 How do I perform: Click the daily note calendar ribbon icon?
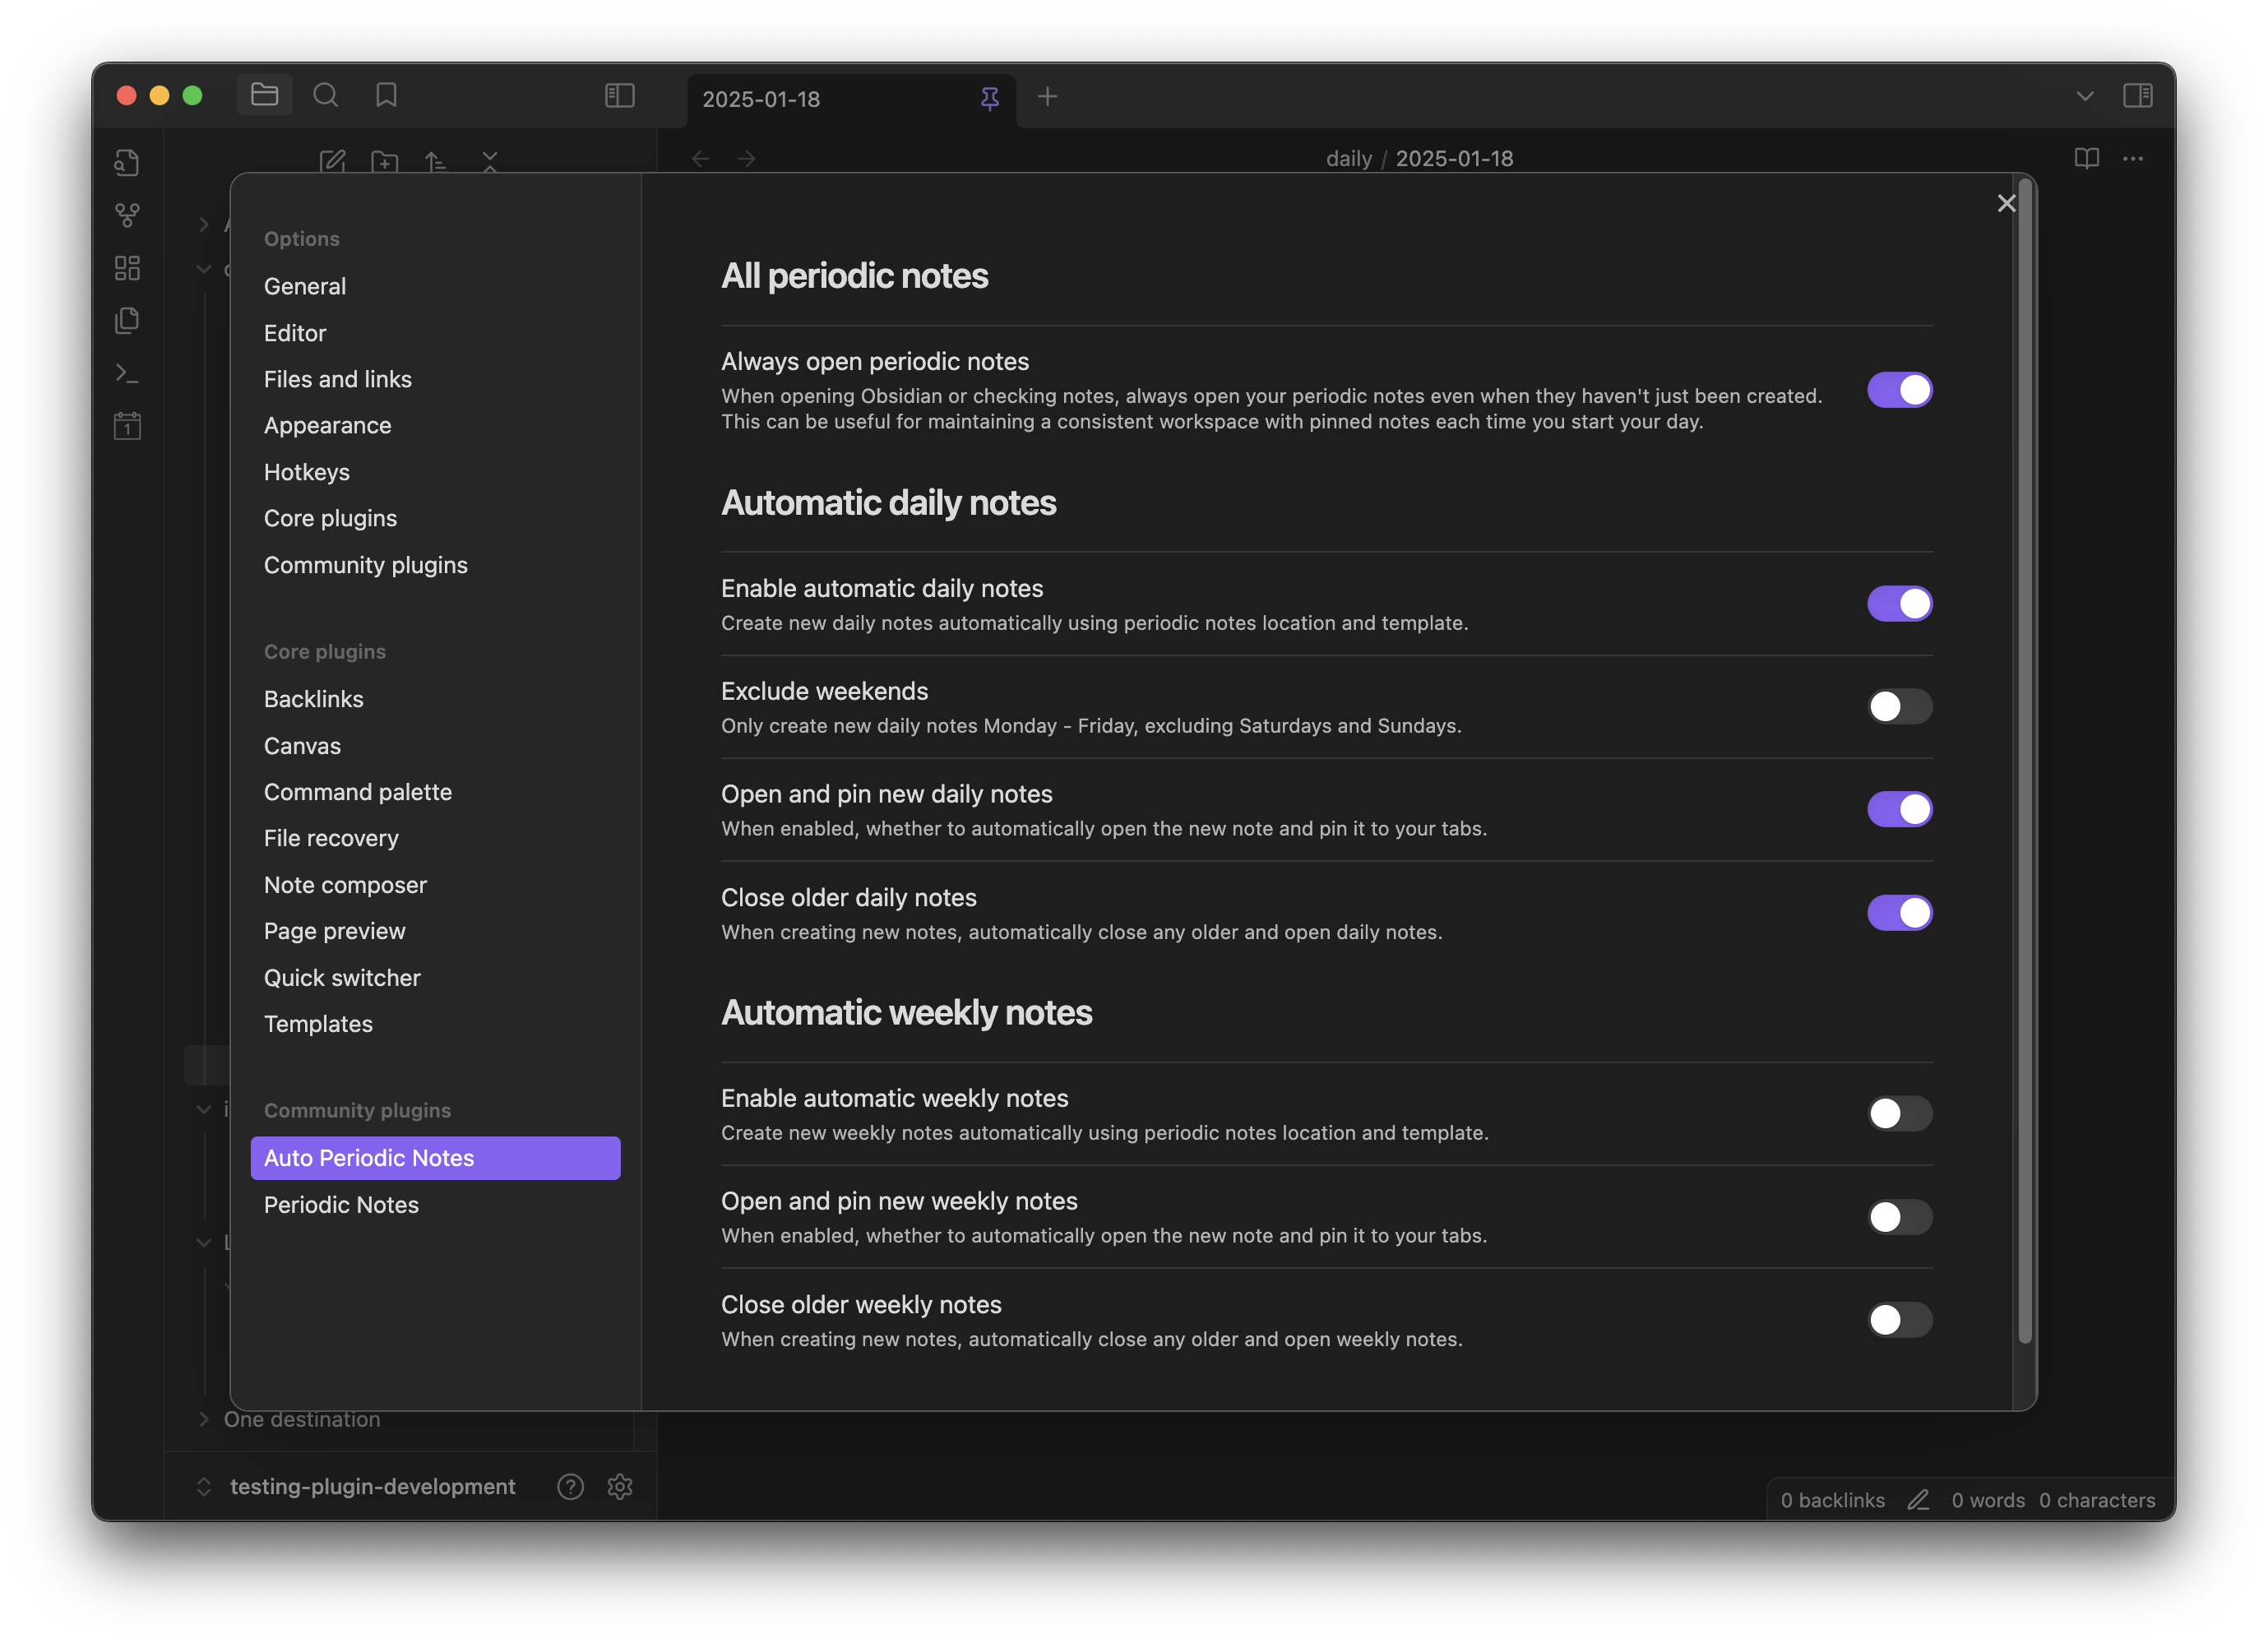click(x=127, y=426)
